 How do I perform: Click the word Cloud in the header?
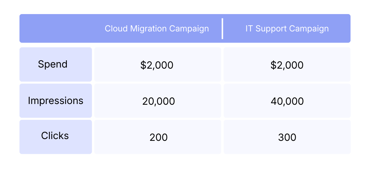113,29
